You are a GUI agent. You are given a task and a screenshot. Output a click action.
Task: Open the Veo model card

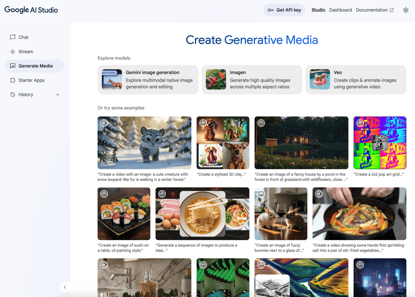pos(356,80)
